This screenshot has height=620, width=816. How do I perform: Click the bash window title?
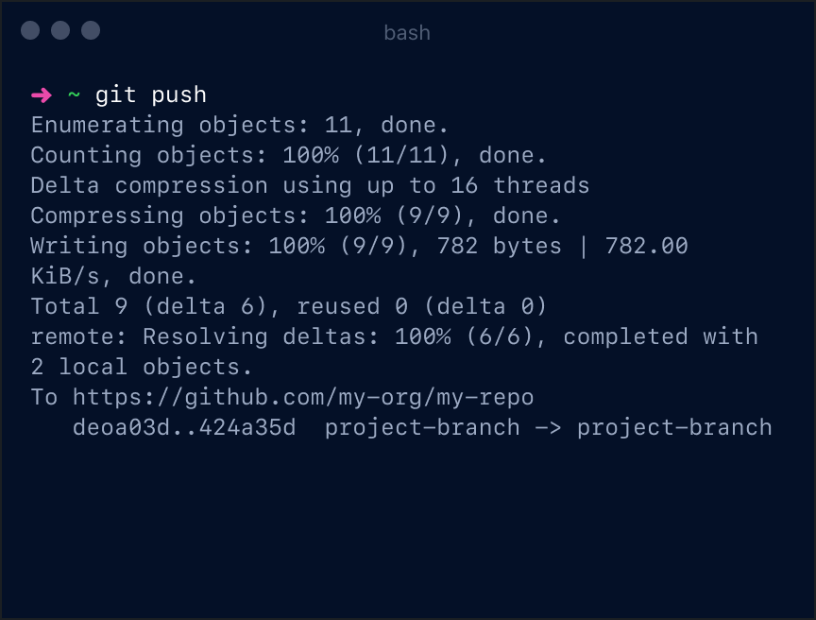pyautogui.click(x=407, y=33)
